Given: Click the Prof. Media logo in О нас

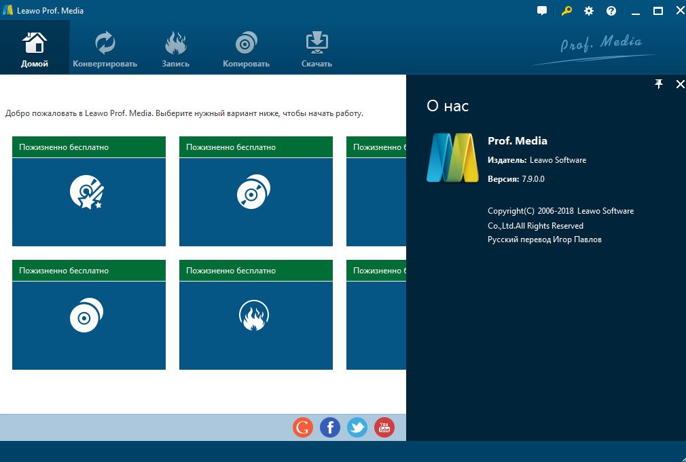Looking at the screenshot, I should 452,157.
